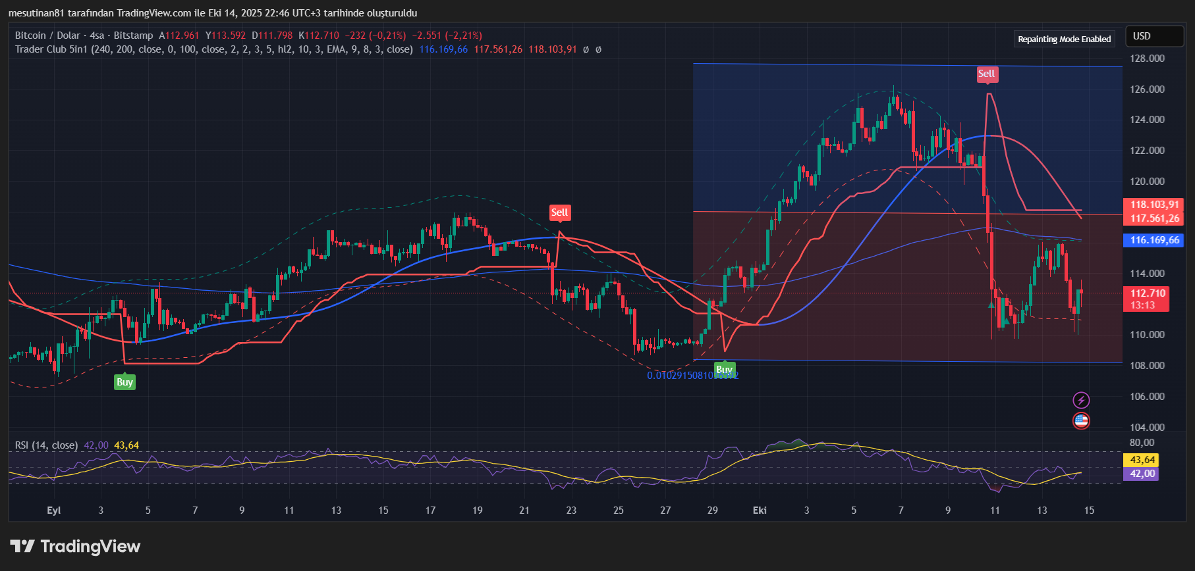This screenshot has width=1195, height=571.
Task: Click the Eki month marker on time axis
Action: pyautogui.click(x=760, y=510)
